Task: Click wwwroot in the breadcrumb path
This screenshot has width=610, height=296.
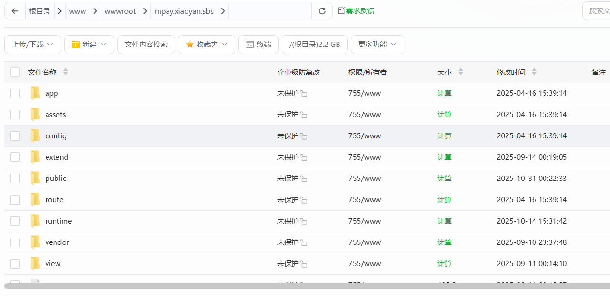Action: tap(120, 11)
